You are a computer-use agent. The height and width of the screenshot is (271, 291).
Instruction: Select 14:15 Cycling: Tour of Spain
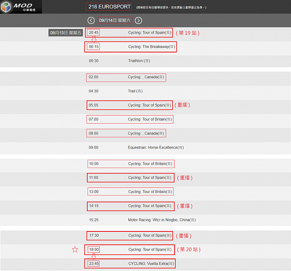pos(131,206)
